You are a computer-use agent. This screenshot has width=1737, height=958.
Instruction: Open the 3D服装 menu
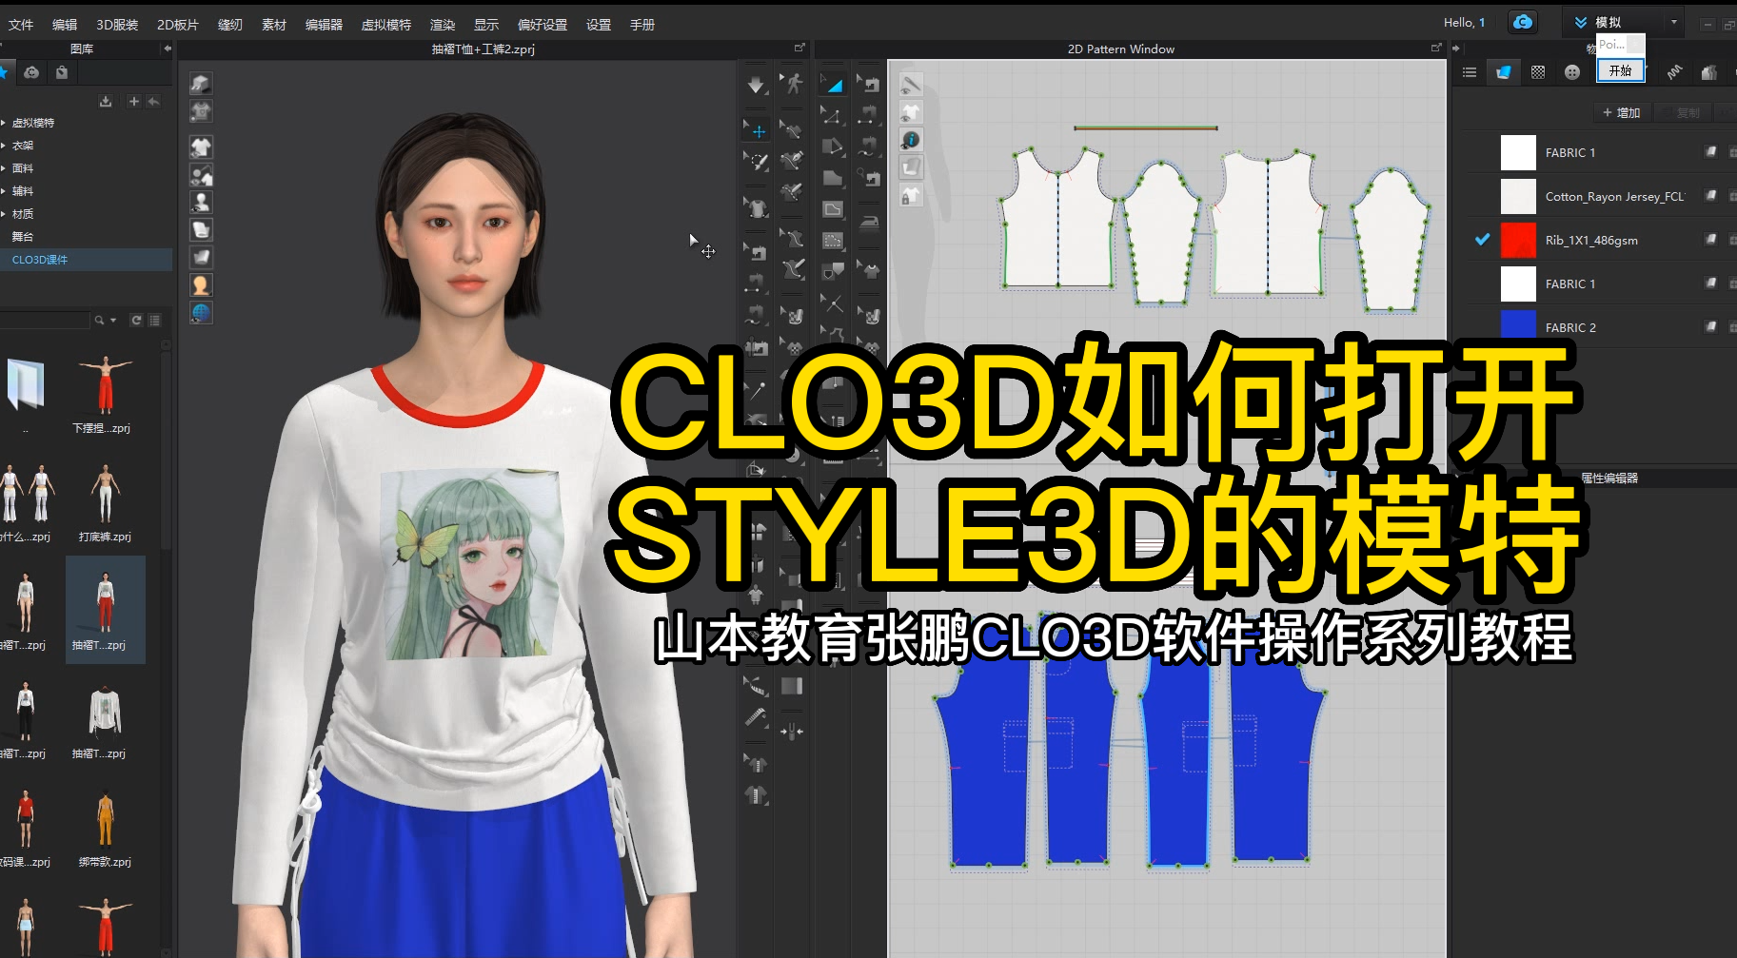click(117, 25)
